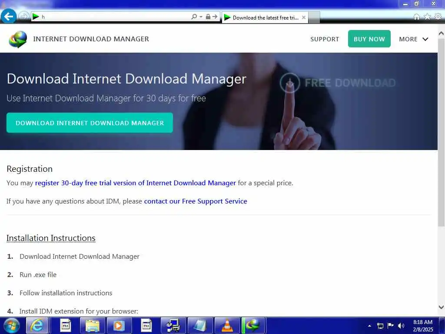Click the browser Home icon

(x=417, y=17)
